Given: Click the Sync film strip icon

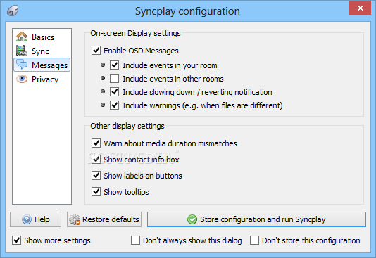Looking at the screenshot, I should 22,51.
